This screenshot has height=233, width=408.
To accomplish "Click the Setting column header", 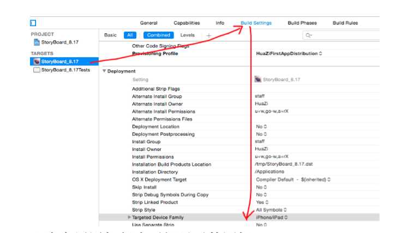I will [140, 79].
